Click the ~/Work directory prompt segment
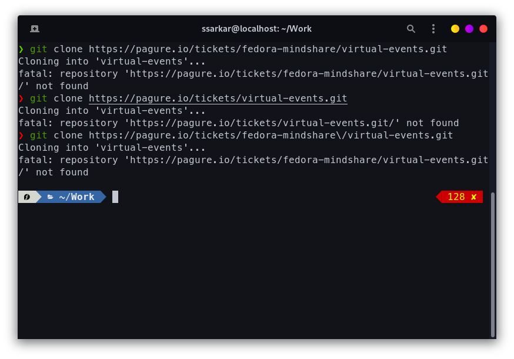This screenshot has height=359, width=514. click(71, 197)
